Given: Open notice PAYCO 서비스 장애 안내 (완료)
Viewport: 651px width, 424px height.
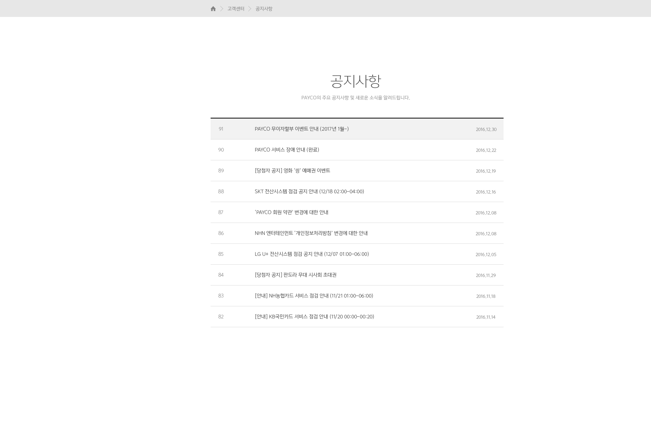Looking at the screenshot, I should pos(287,150).
